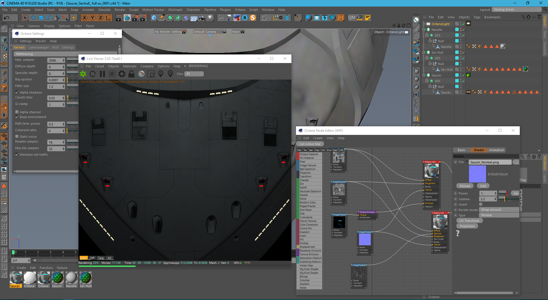
Task: Toggle the Alpha shadows checkbox
Action: point(17,92)
